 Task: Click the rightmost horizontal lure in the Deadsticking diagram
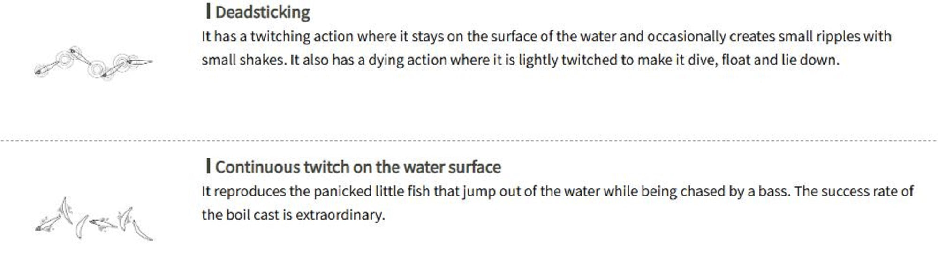pos(139,61)
